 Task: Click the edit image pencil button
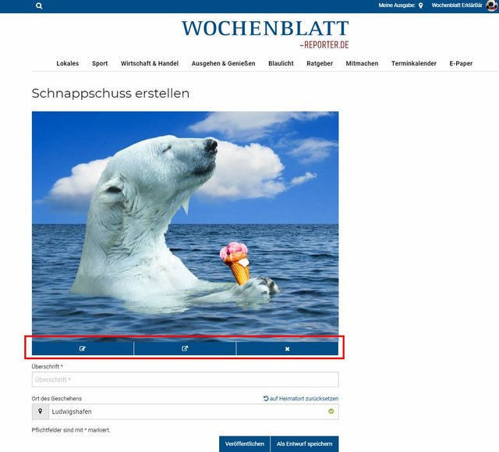point(83,348)
